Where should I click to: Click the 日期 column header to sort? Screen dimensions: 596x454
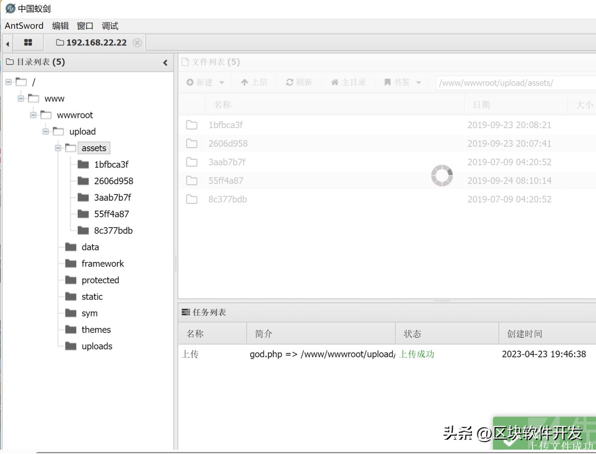point(482,105)
